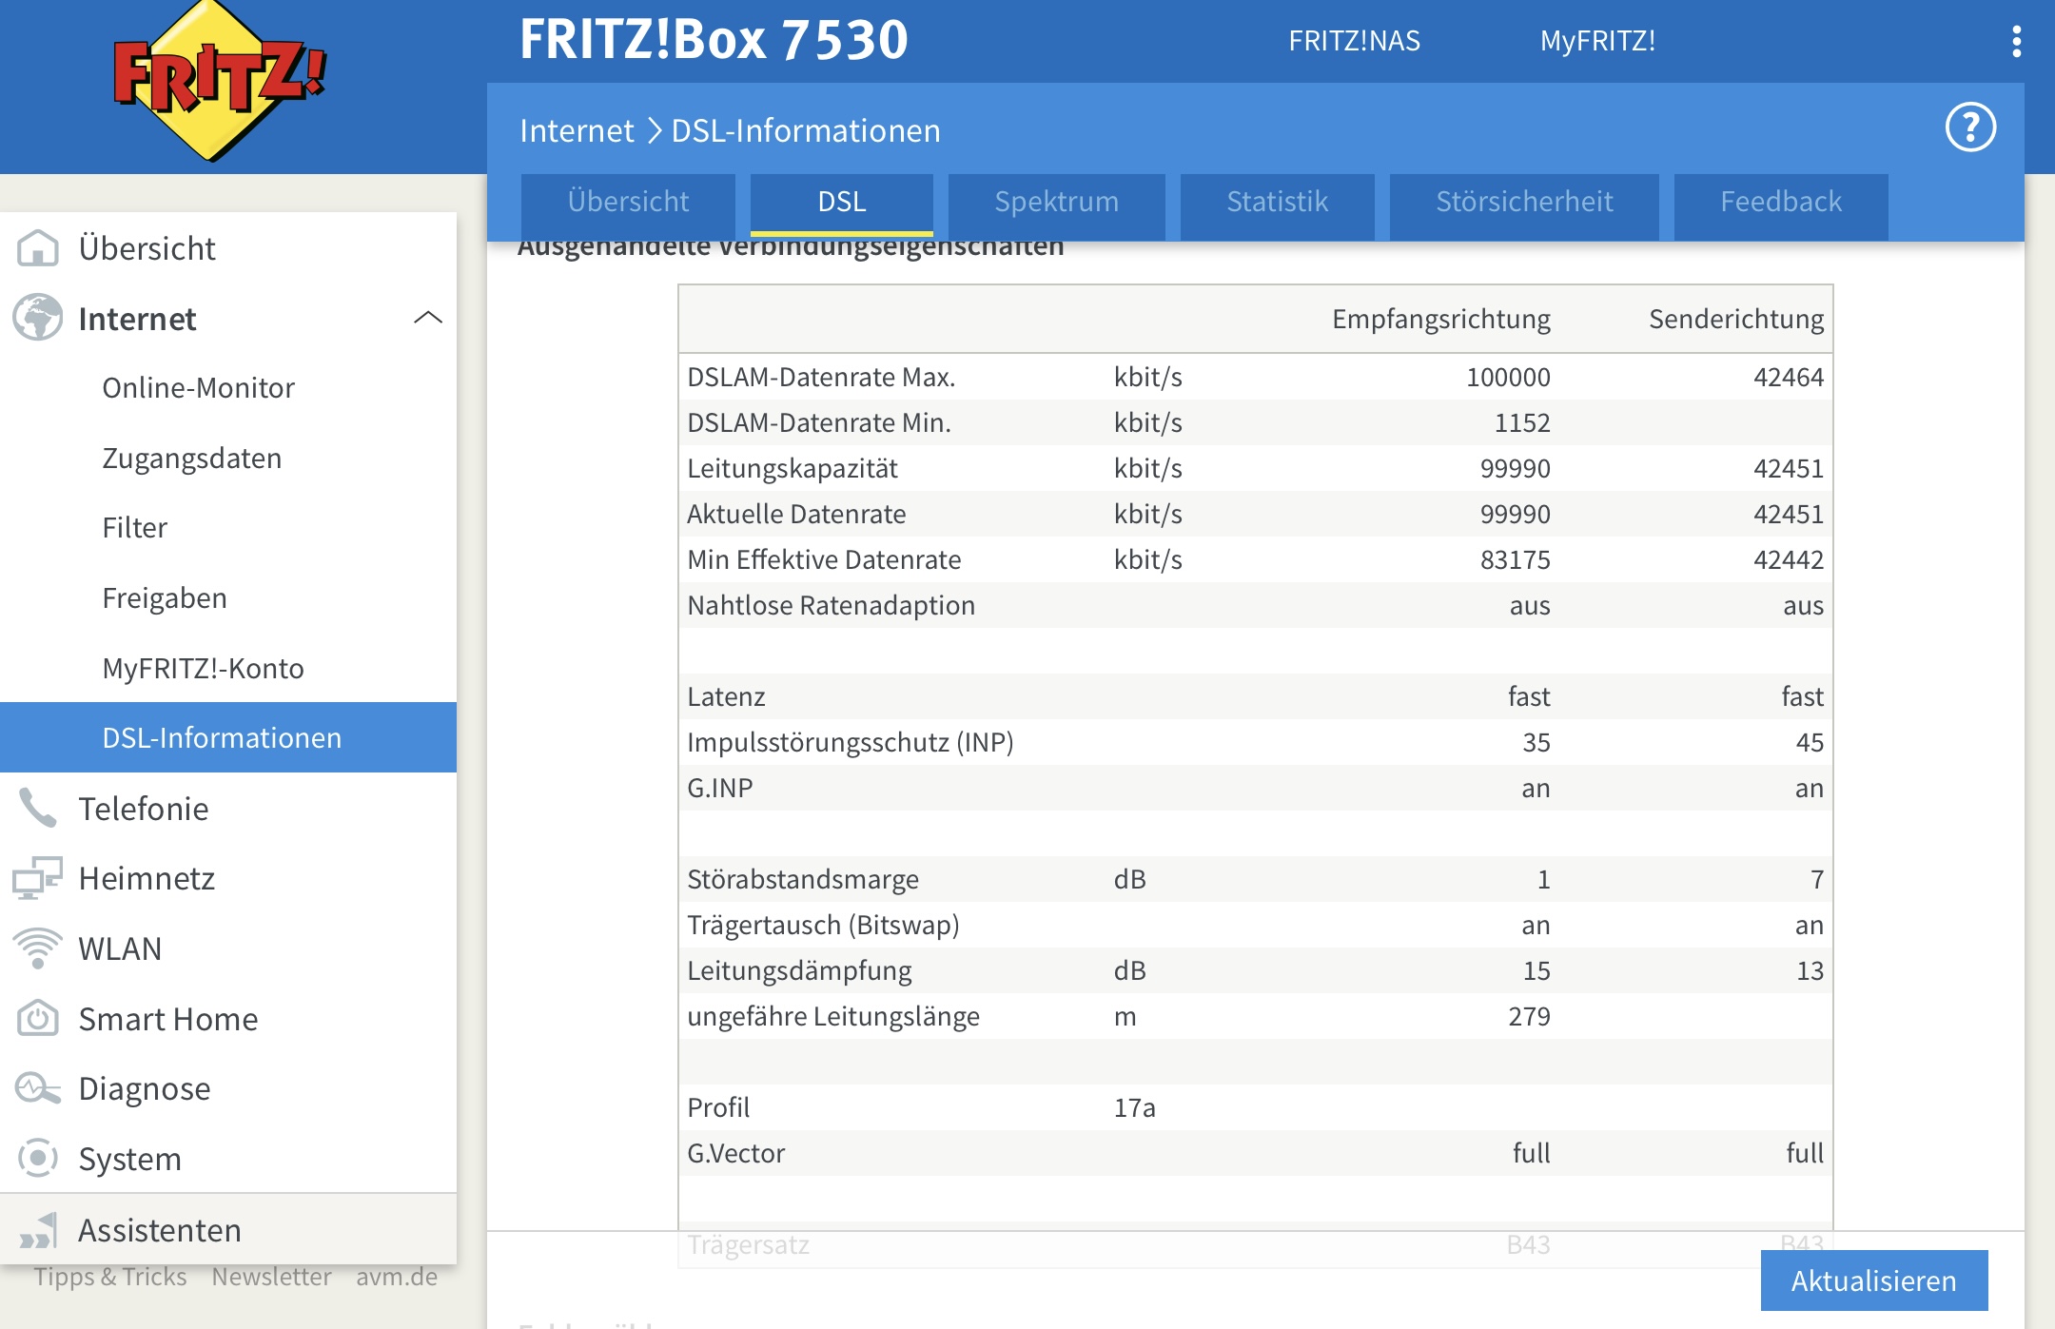Switch to the Spektrum tab
The height and width of the screenshot is (1329, 2055).
click(x=1056, y=202)
